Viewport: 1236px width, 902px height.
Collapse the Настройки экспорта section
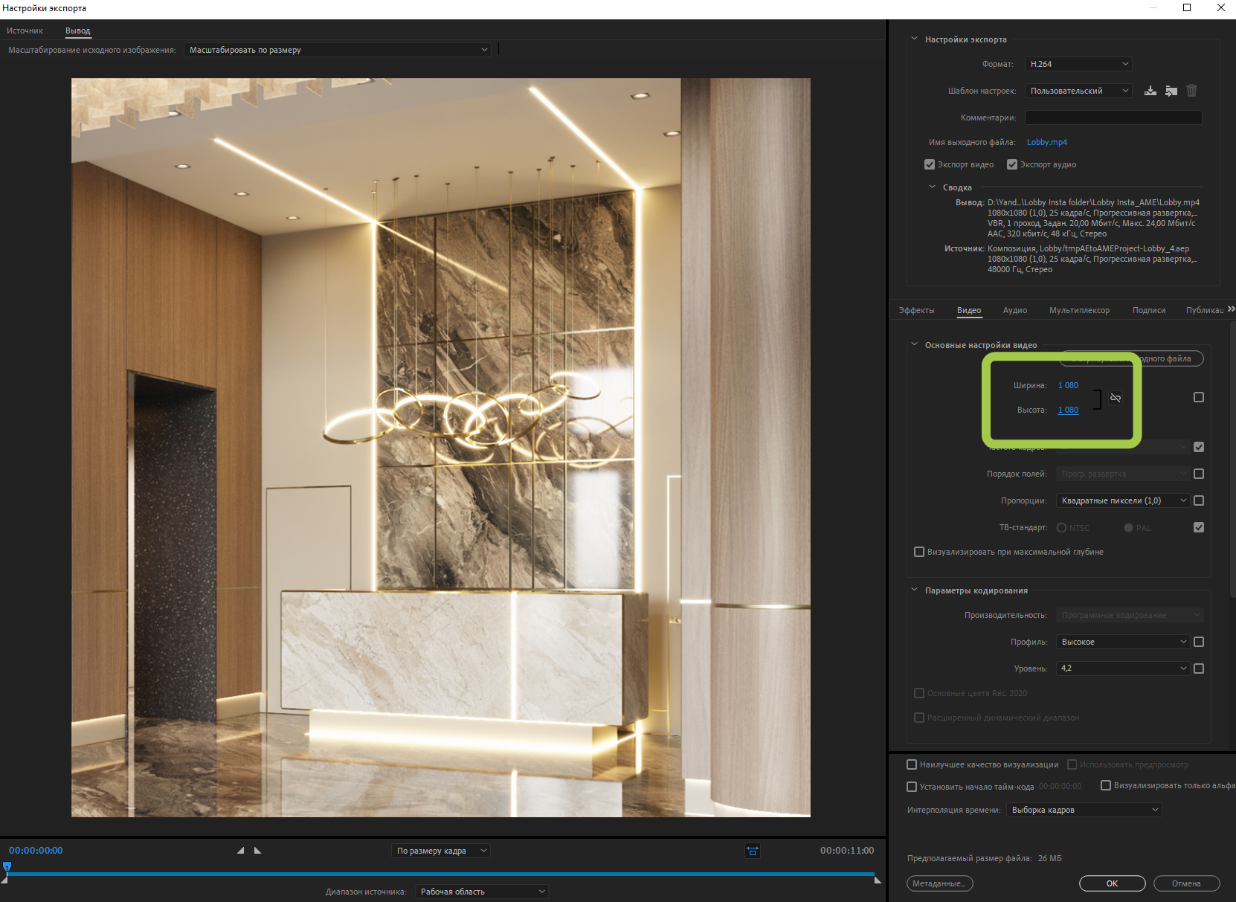click(915, 39)
